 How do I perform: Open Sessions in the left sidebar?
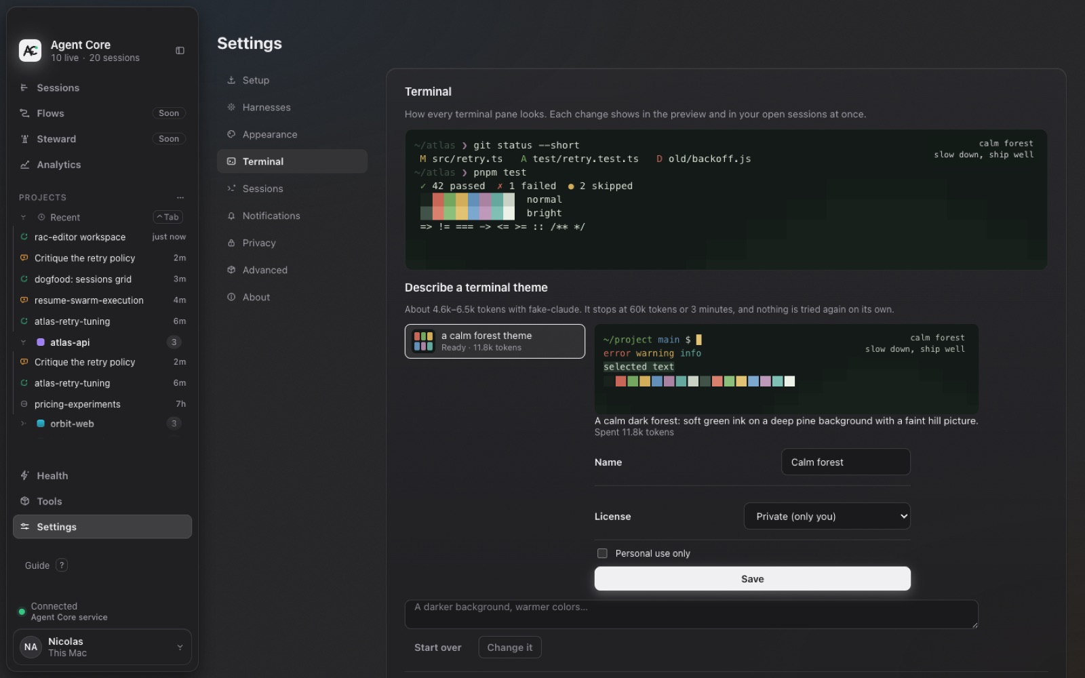pos(102,87)
